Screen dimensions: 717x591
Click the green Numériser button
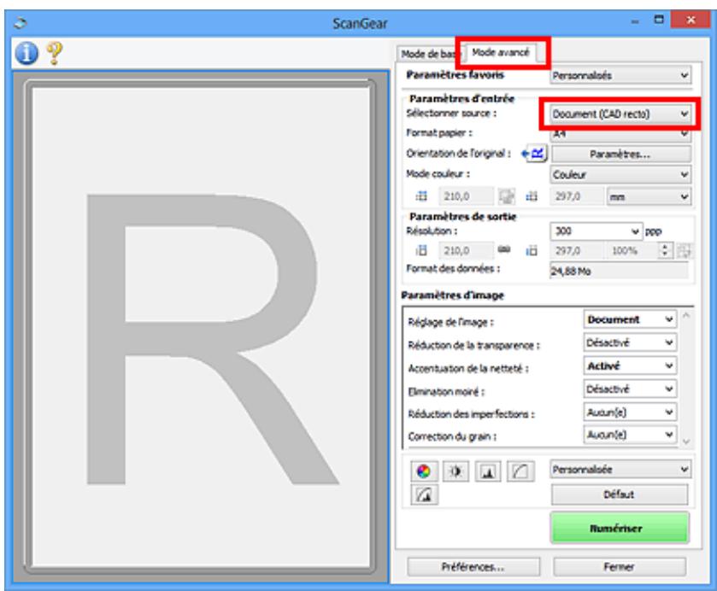619,528
